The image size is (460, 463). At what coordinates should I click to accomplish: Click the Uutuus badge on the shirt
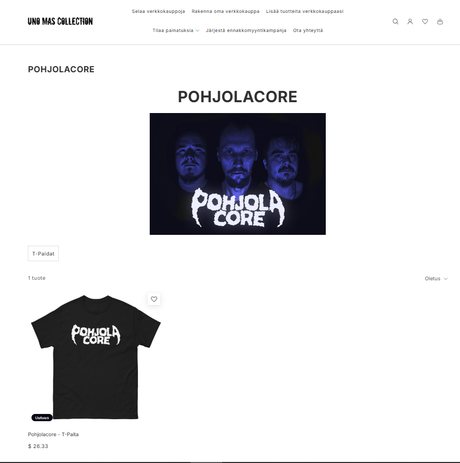coord(42,418)
